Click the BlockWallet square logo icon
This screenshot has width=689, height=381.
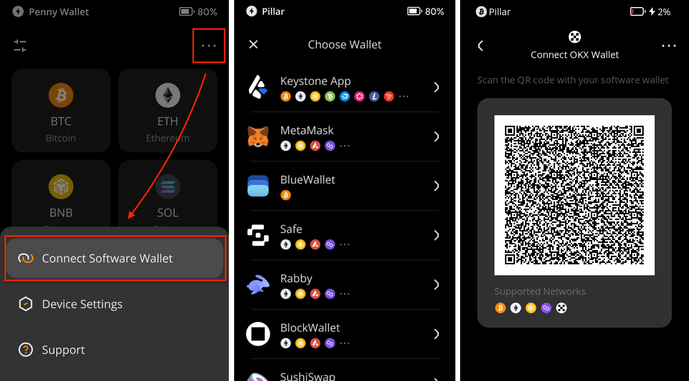[x=258, y=334]
